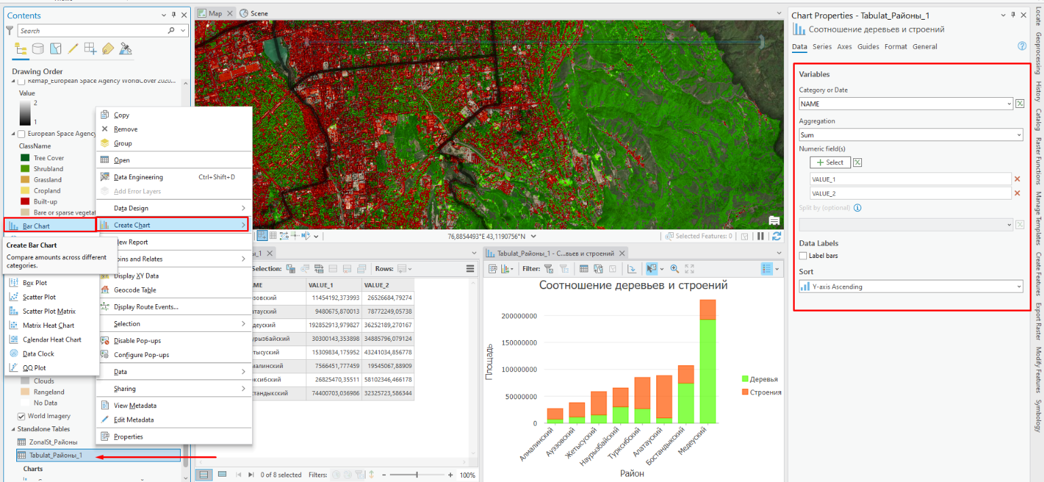
Task: Click Data Engineering in the context menu
Action: pyautogui.click(x=139, y=177)
